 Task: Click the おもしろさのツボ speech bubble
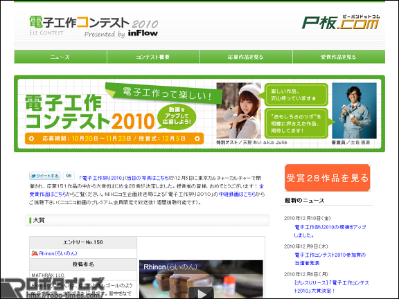click(296, 123)
